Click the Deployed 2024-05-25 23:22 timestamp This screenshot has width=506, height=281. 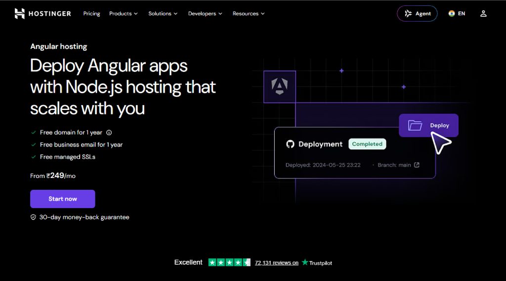point(323,165)
